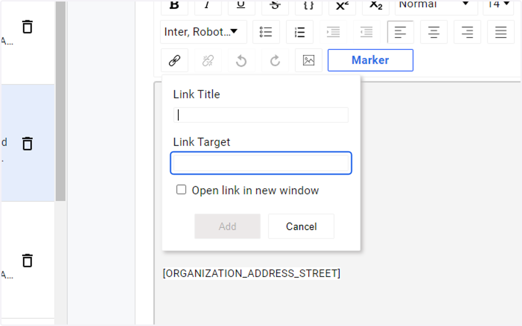This screenshot has height=326, width=522.
Task: Focus the Link Target input field
Action: click(x=261, y=163)
